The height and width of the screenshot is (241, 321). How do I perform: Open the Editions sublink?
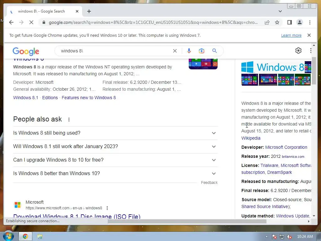tap(50, 98)
